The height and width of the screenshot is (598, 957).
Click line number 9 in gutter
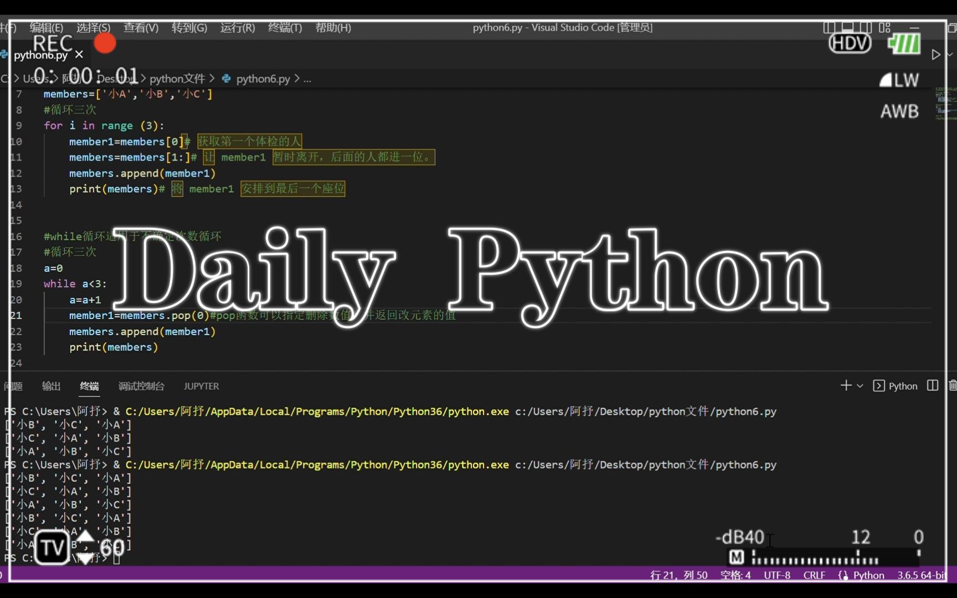point(19,126)
